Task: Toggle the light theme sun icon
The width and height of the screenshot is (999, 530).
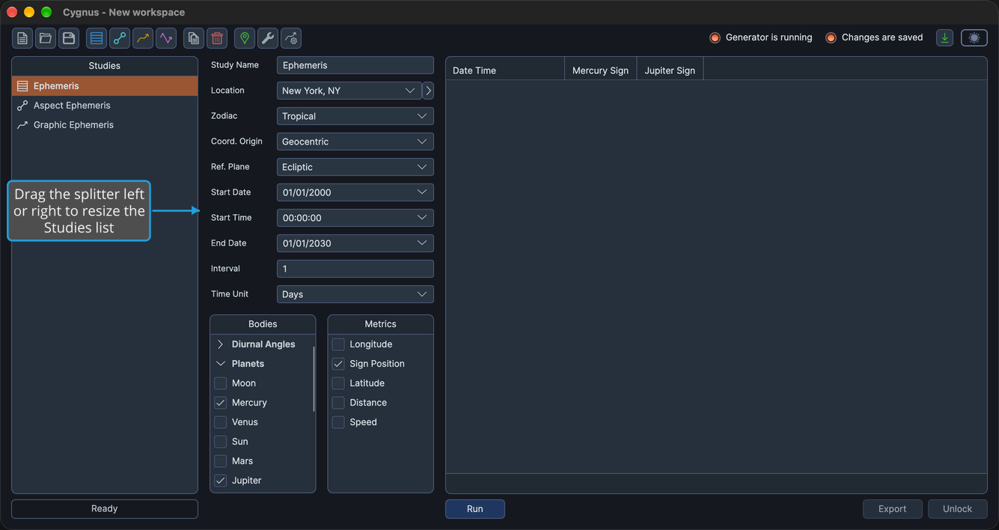Action: [974, 37]
